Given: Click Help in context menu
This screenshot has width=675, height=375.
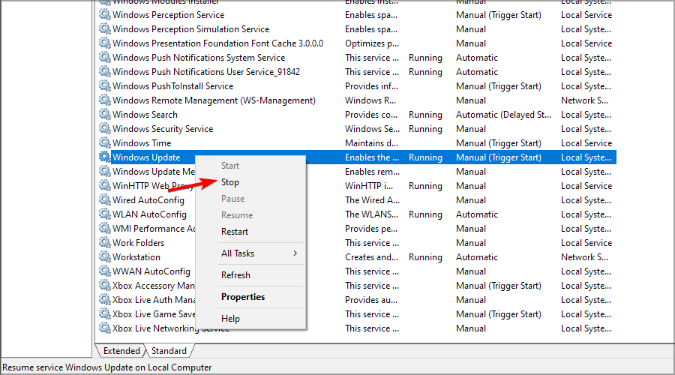Looking at the screenshot, I should click(230, 319).
